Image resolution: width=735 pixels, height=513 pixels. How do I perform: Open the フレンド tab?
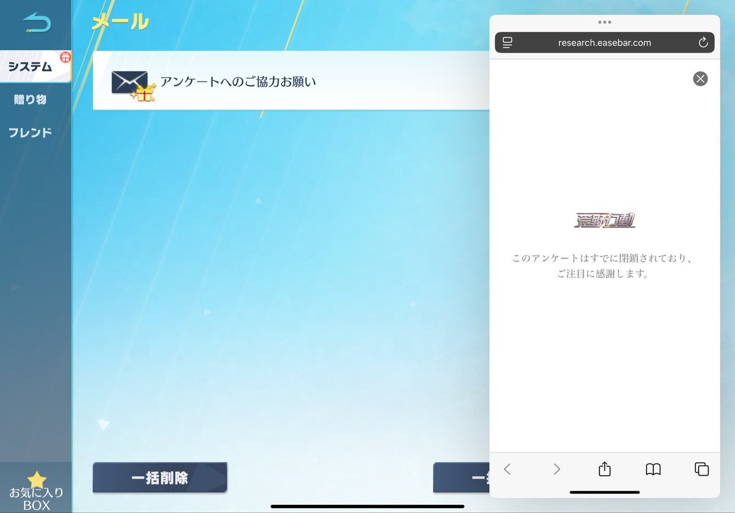[30, 132]
